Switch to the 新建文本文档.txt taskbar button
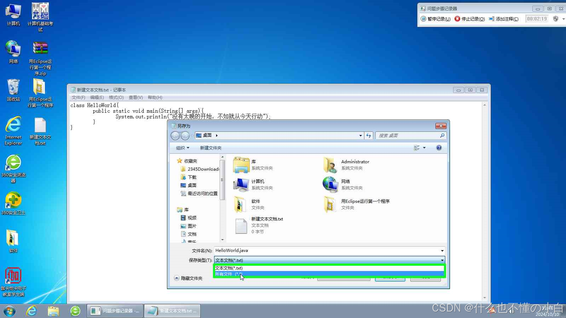This screenshot has height=318, width=566. pyautogui.click(x=172, y=311)
